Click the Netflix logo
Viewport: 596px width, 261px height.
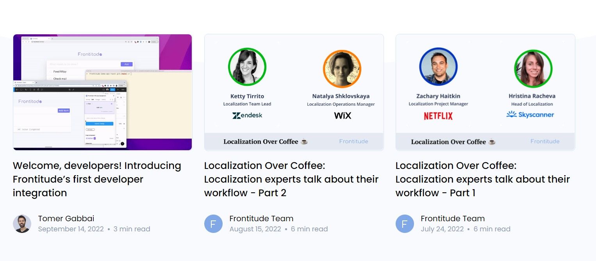click(438, 116)
